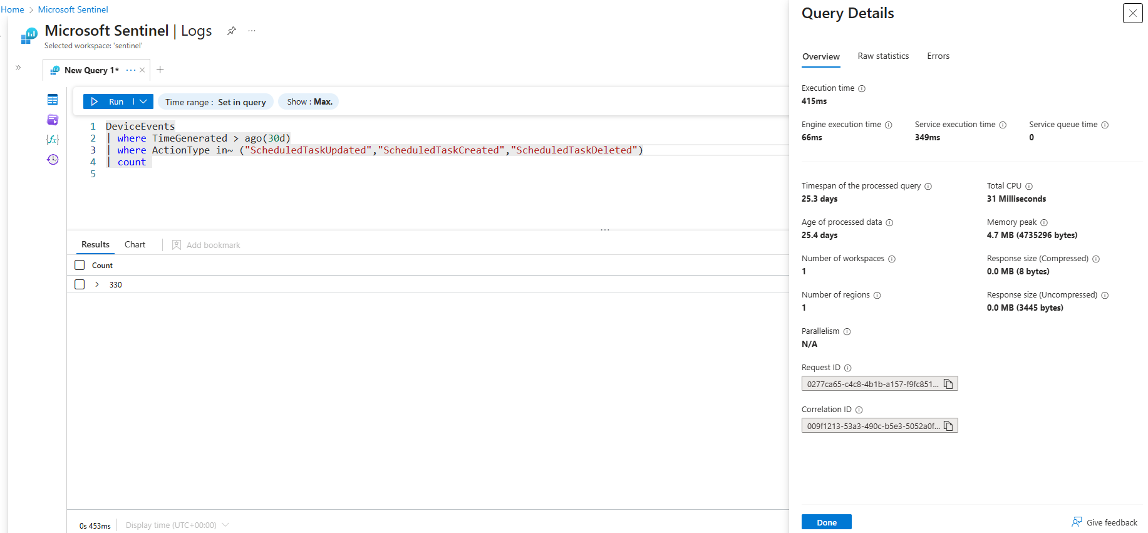
Task: Open the Functions sidebar icon
Action: point(53,139)
